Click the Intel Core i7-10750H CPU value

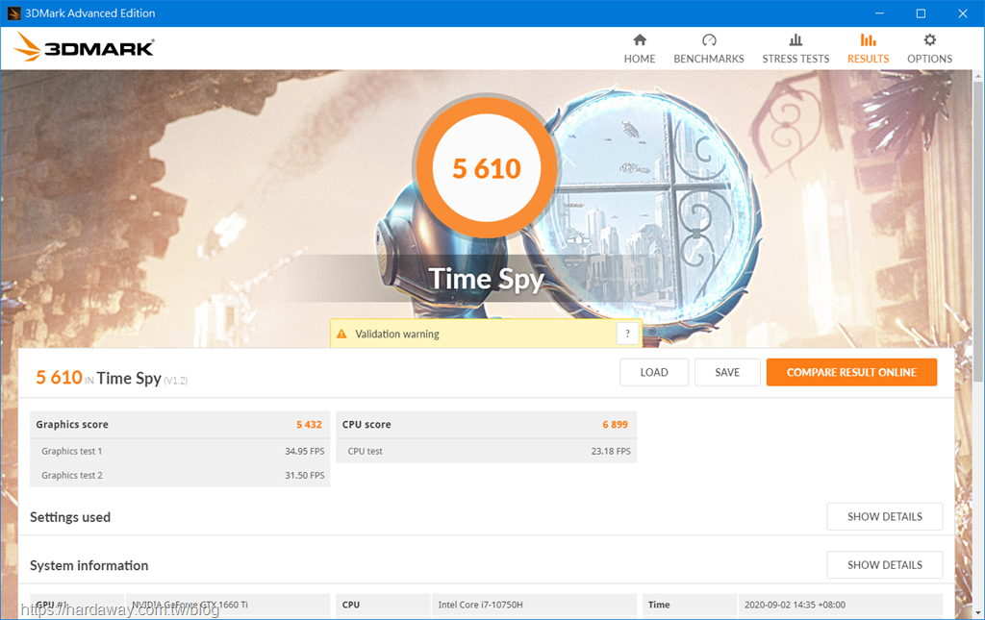480,605
